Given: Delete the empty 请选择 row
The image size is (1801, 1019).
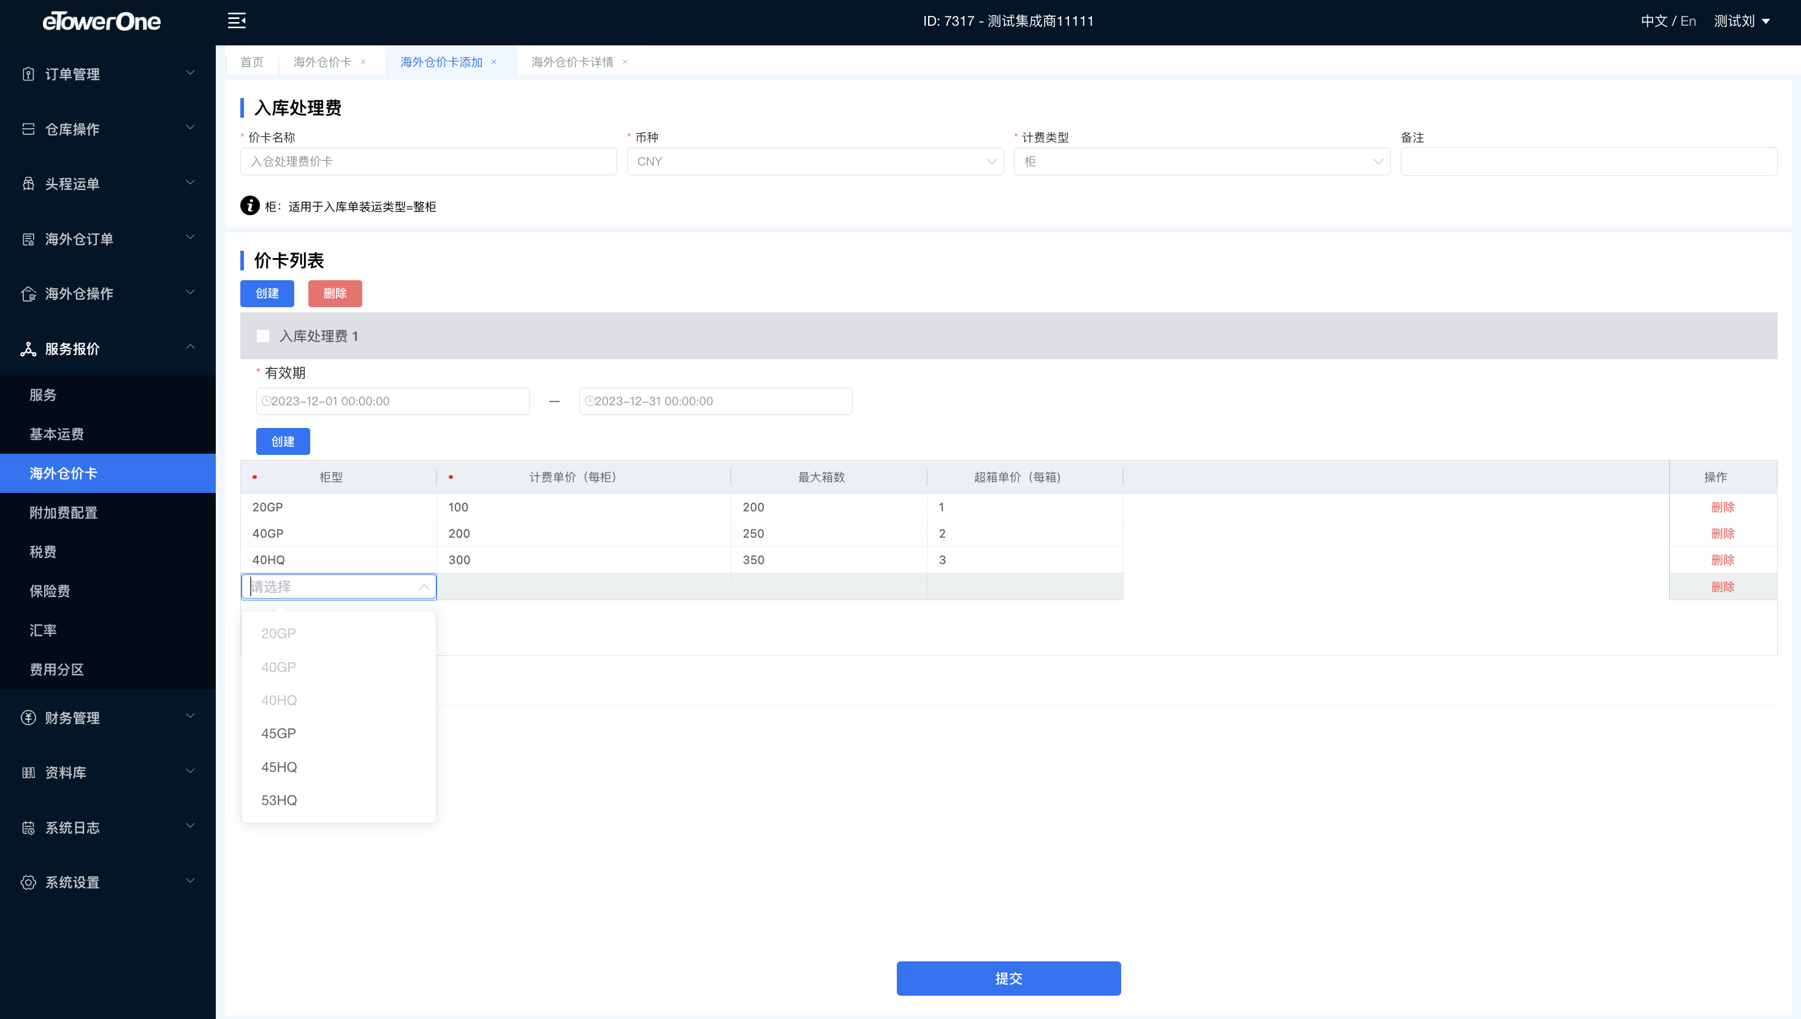Looking at the screenshot, I should point(1723,587).
